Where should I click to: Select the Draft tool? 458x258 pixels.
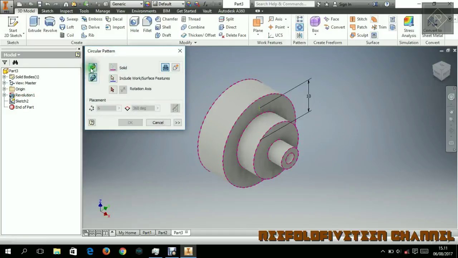[x=163, y=35]
